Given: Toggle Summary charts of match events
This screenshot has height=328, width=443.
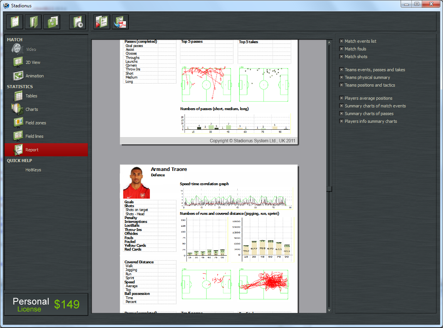Looking at the screenshot, I should point(341,105).
